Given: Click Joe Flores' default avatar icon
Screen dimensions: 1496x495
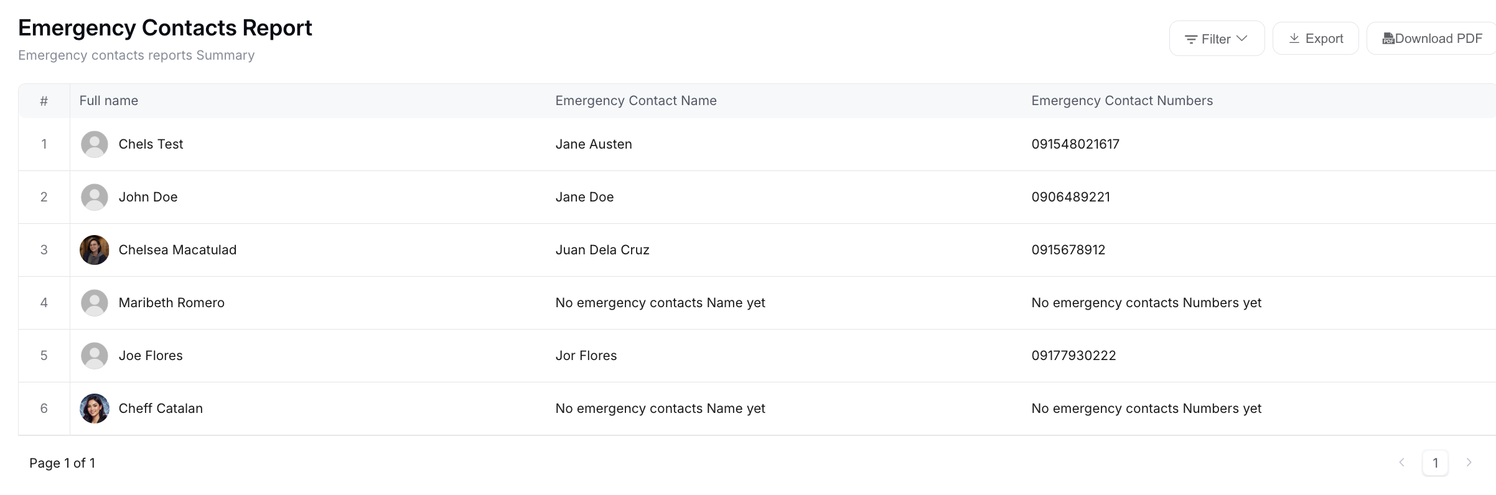Looking at the screenshot, I should pos(95,356).
